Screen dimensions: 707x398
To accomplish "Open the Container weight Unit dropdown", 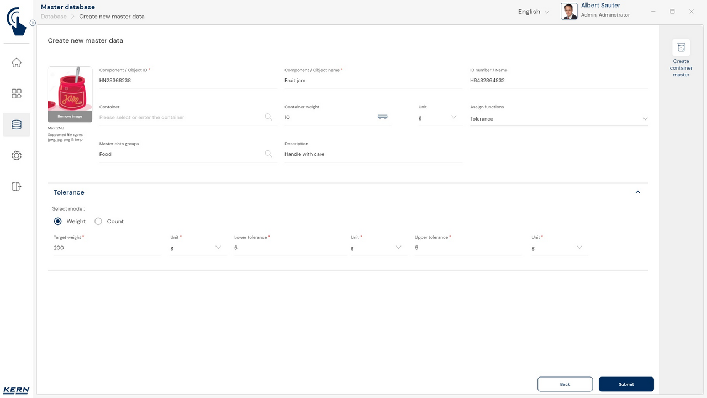I will (438, 117).
